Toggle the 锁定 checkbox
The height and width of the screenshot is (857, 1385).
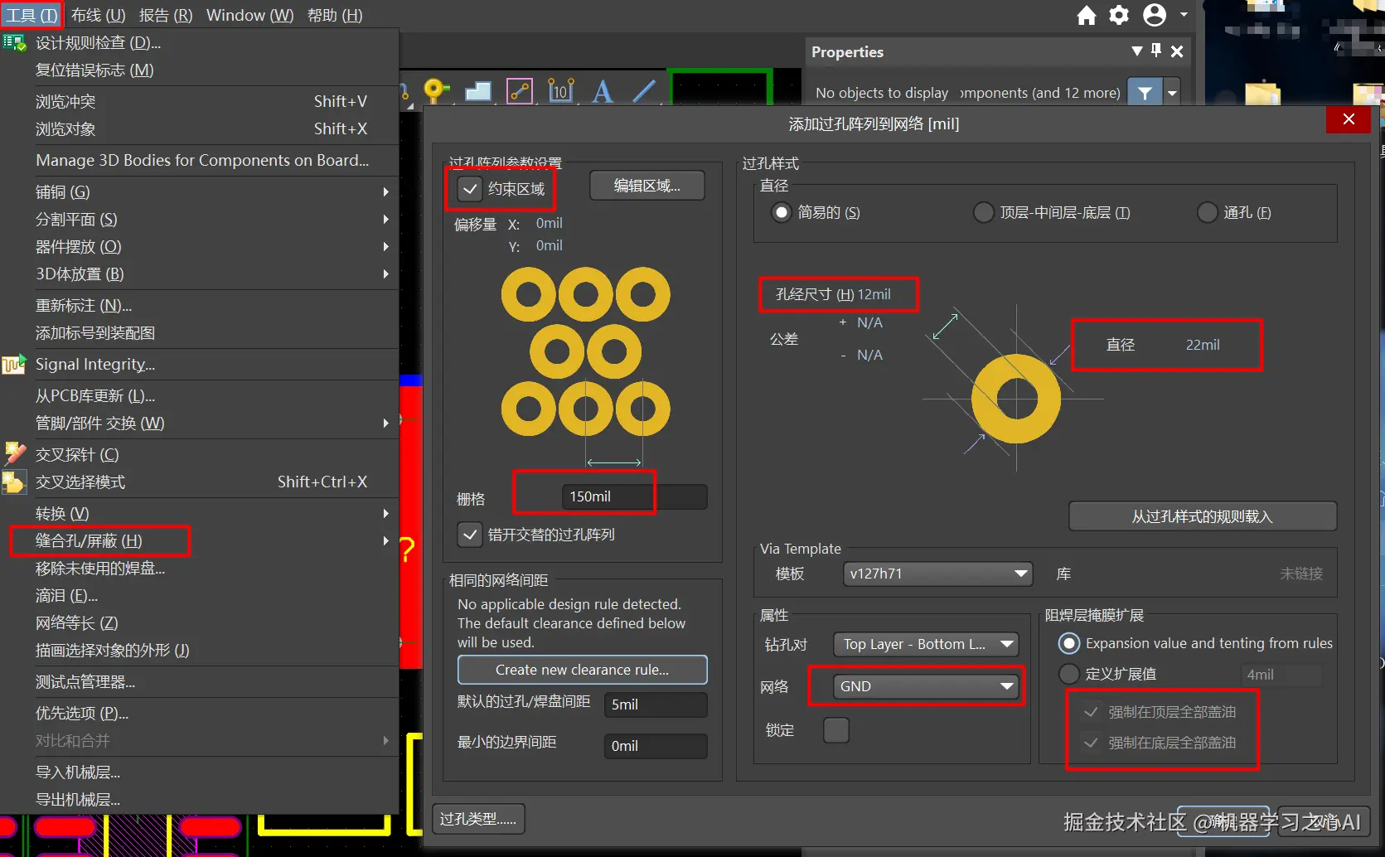click(835, 730)
